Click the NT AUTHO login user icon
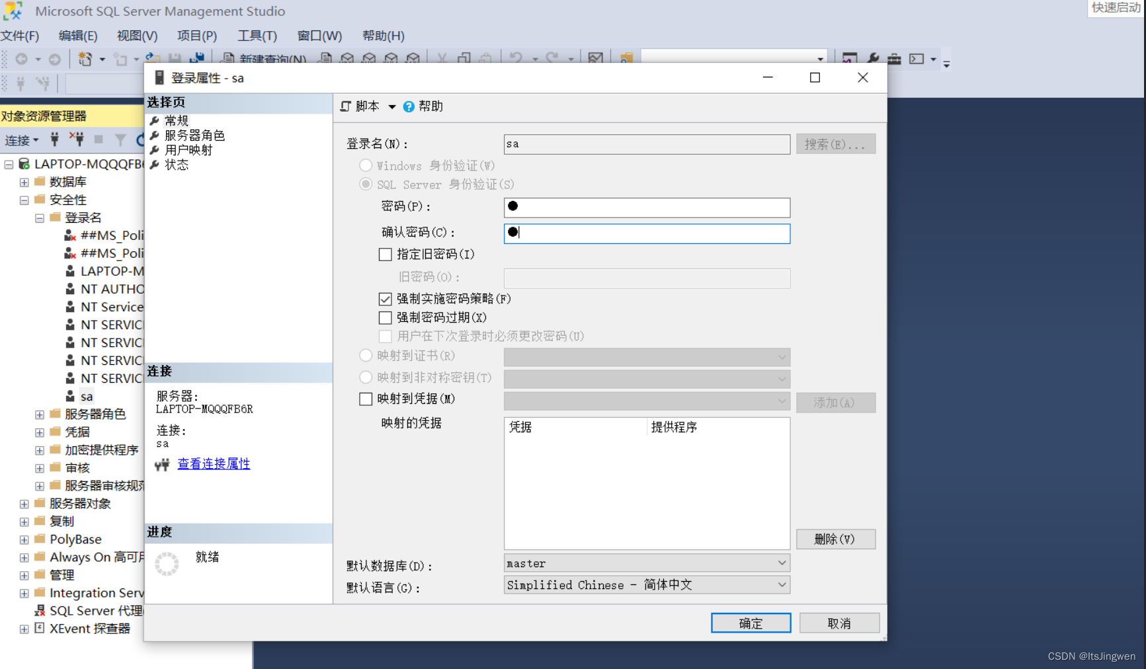 point(70,289)
